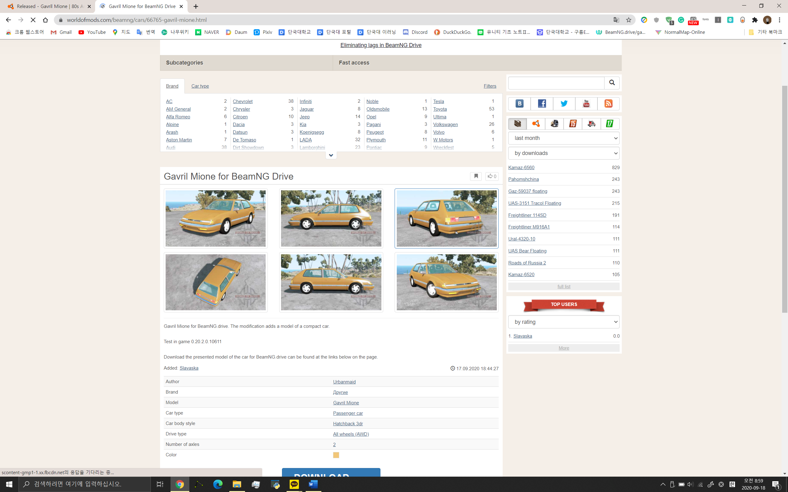The height and width of the screenshot is (492, 788).
Task: Open the Discord bookmark
Action: [x=415, y=32]
